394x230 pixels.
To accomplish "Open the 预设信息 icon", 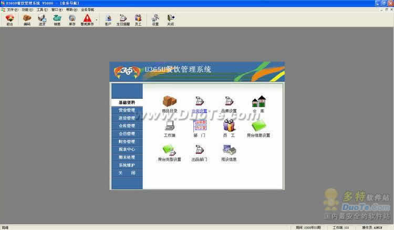I will click(x=229, y=150).
